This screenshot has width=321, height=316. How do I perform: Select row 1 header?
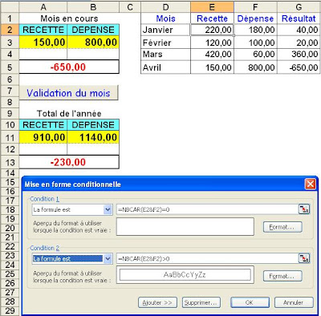(10, 18)
